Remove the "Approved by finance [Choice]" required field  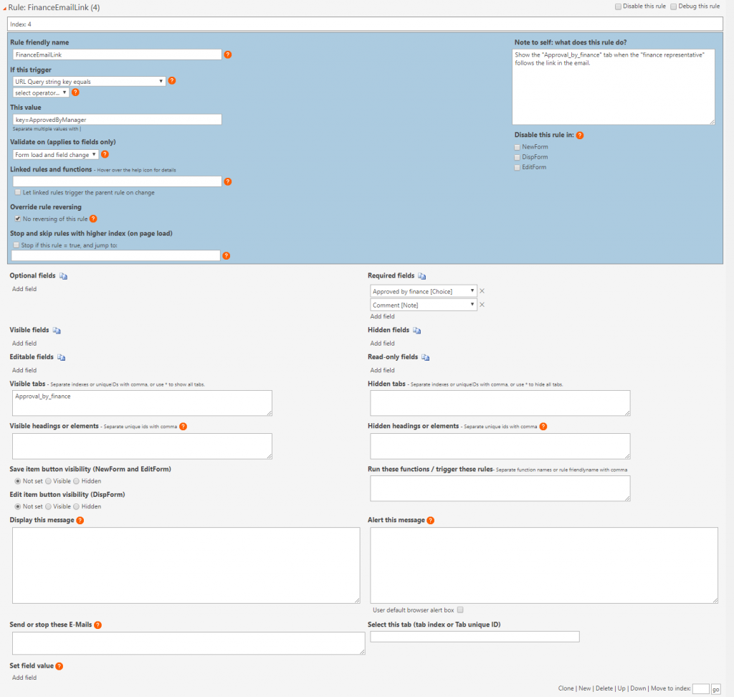(x=482, y=290)
